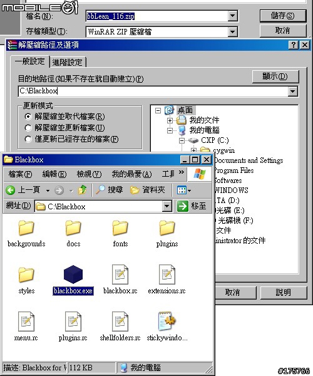Viewport: 313px width, 376px height.
Task: Click the Back arrow in Explorer toolbar
Action: pyautogui.click(x=10, y=190)
